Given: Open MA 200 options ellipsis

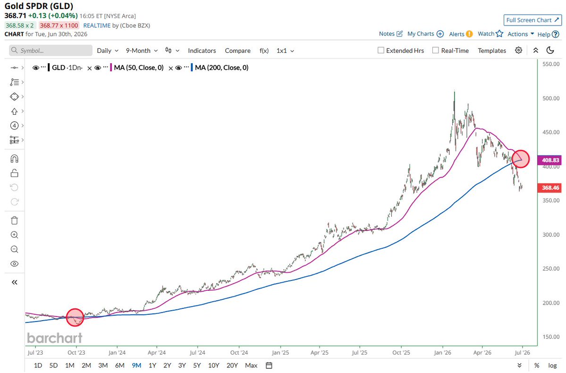Looking at the screenshot, I should pyautogui.click(x=186, y=67).
